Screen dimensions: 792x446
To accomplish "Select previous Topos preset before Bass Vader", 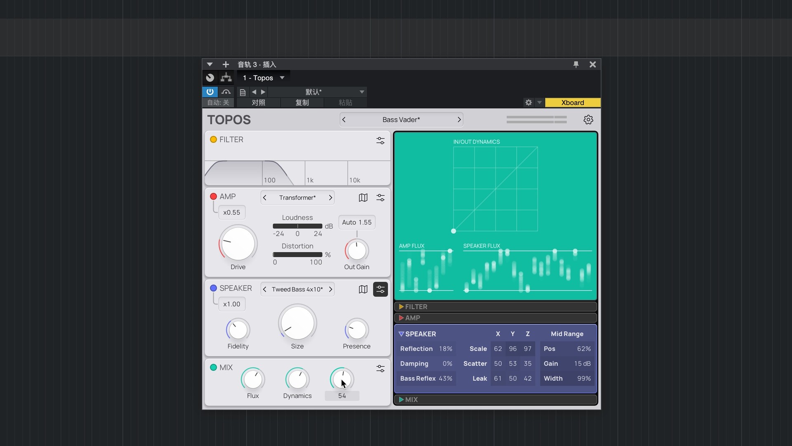I will pos(344,120).
